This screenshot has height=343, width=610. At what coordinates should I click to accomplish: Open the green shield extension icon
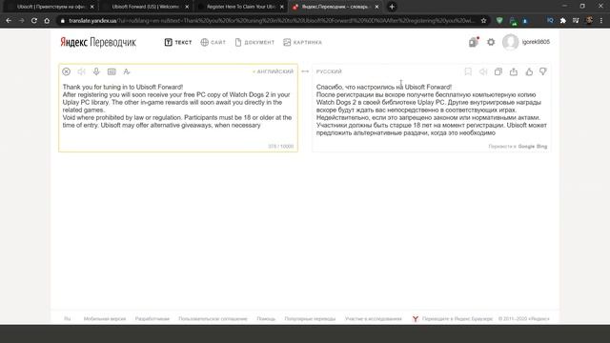499,21
